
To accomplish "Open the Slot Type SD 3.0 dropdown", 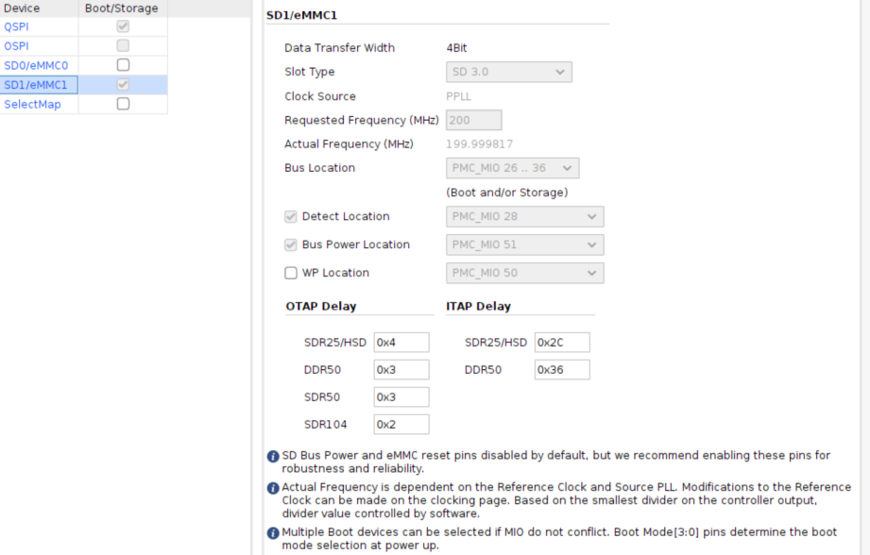I will click(509, 72).
